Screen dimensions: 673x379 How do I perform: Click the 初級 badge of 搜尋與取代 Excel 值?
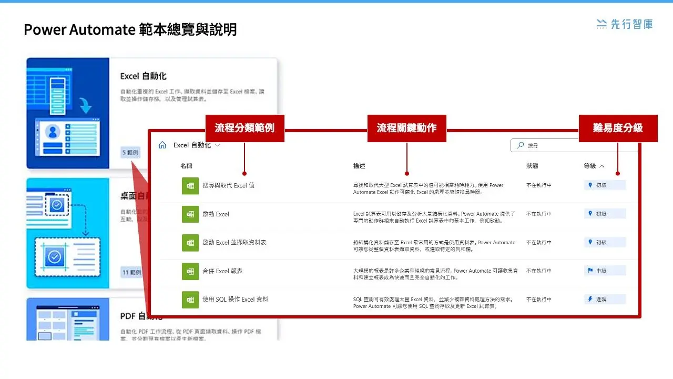(x=605, y=185)
